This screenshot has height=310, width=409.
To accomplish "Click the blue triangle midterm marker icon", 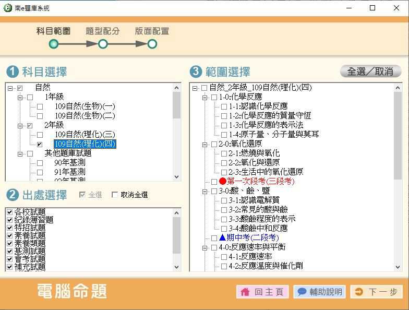I will (222, 237).
